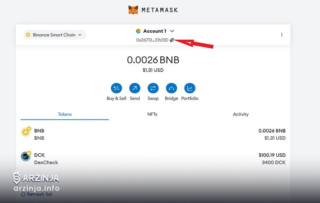Click the $1.31 USD value under main balance

click(153, 70)
